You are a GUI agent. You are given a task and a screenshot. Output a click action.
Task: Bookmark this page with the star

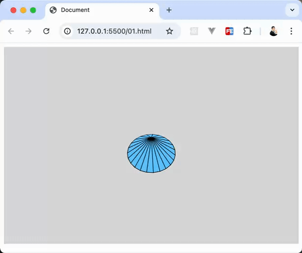[169, 31]
